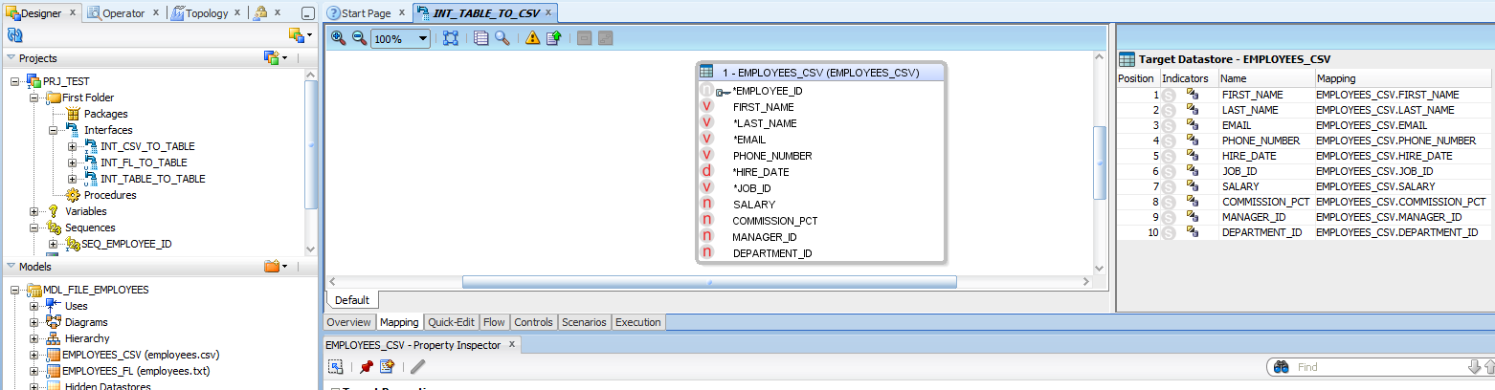Open the Execution tab
This screenshot has height=390, width=1495.
[x=638, y=322]
